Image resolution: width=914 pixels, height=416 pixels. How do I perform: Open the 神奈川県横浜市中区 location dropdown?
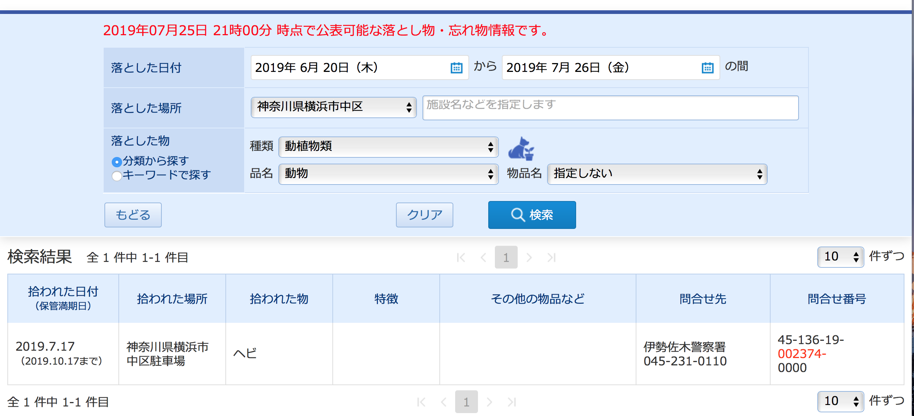point(333,107)
